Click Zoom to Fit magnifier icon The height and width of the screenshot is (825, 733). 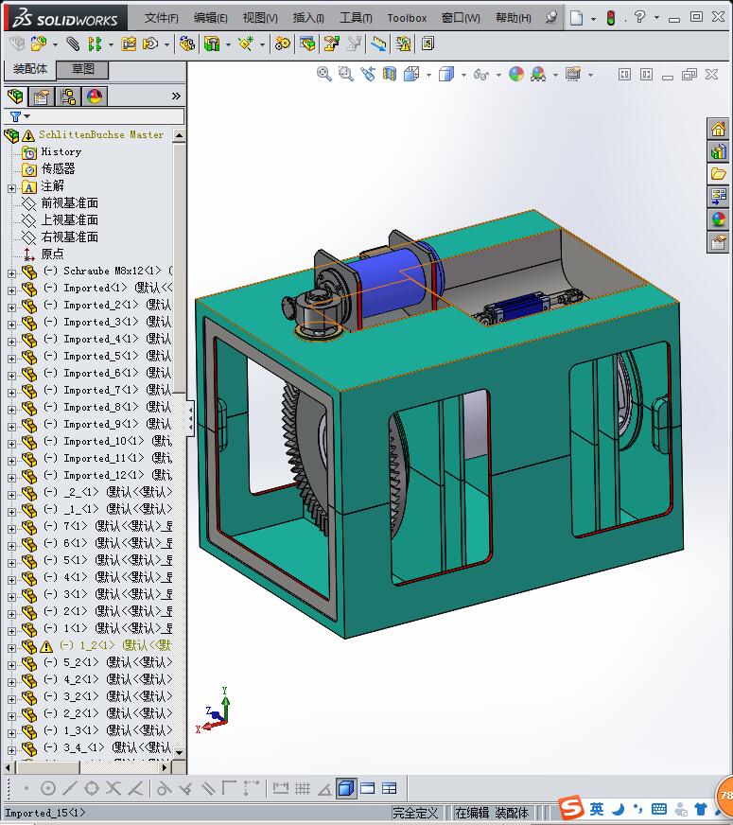(323, 74)
